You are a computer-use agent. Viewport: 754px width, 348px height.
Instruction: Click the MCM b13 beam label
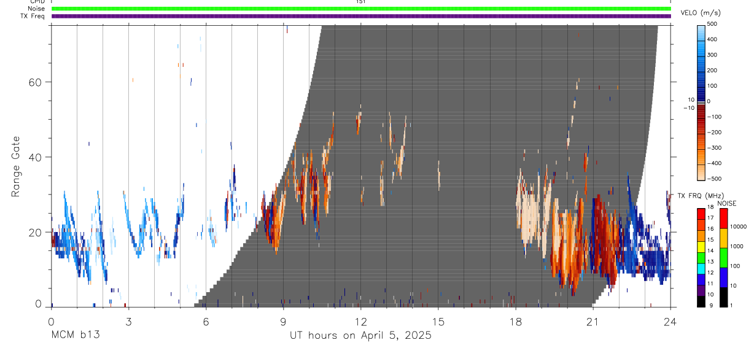pos(75,335)
